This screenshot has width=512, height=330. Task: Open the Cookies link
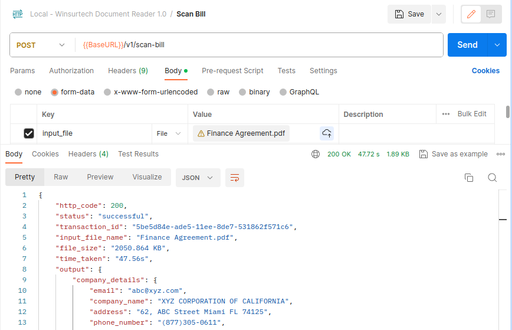(x=485, y=71)
